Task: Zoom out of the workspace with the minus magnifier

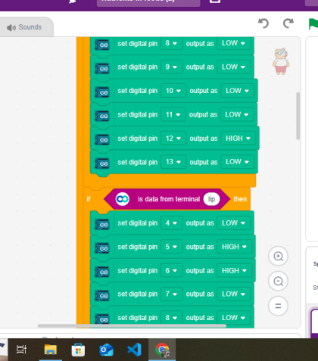Action: pyautogui.click(x=278, y=281)
